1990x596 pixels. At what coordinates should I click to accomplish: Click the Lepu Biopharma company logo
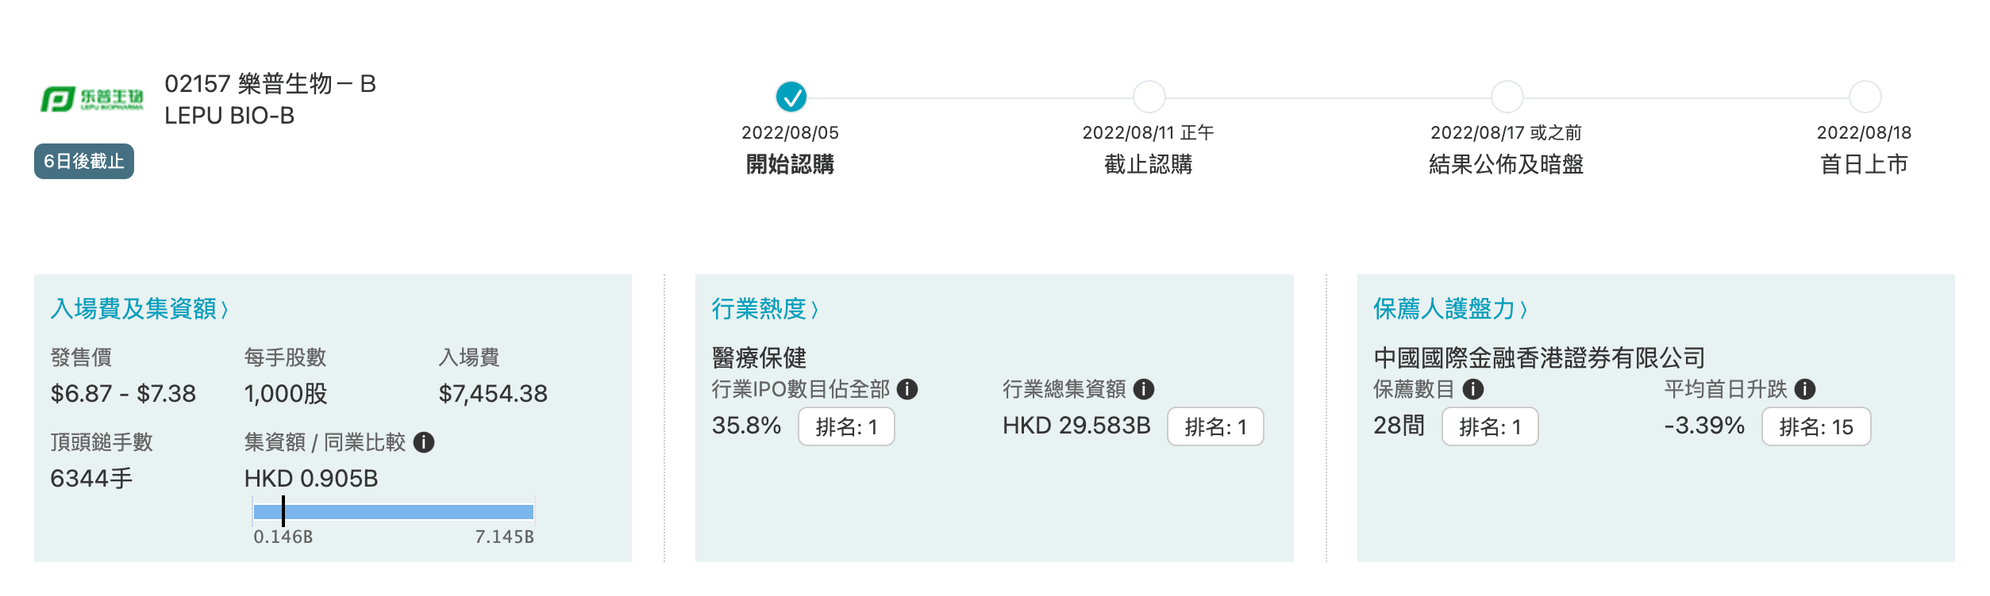[x=91, y=100]
